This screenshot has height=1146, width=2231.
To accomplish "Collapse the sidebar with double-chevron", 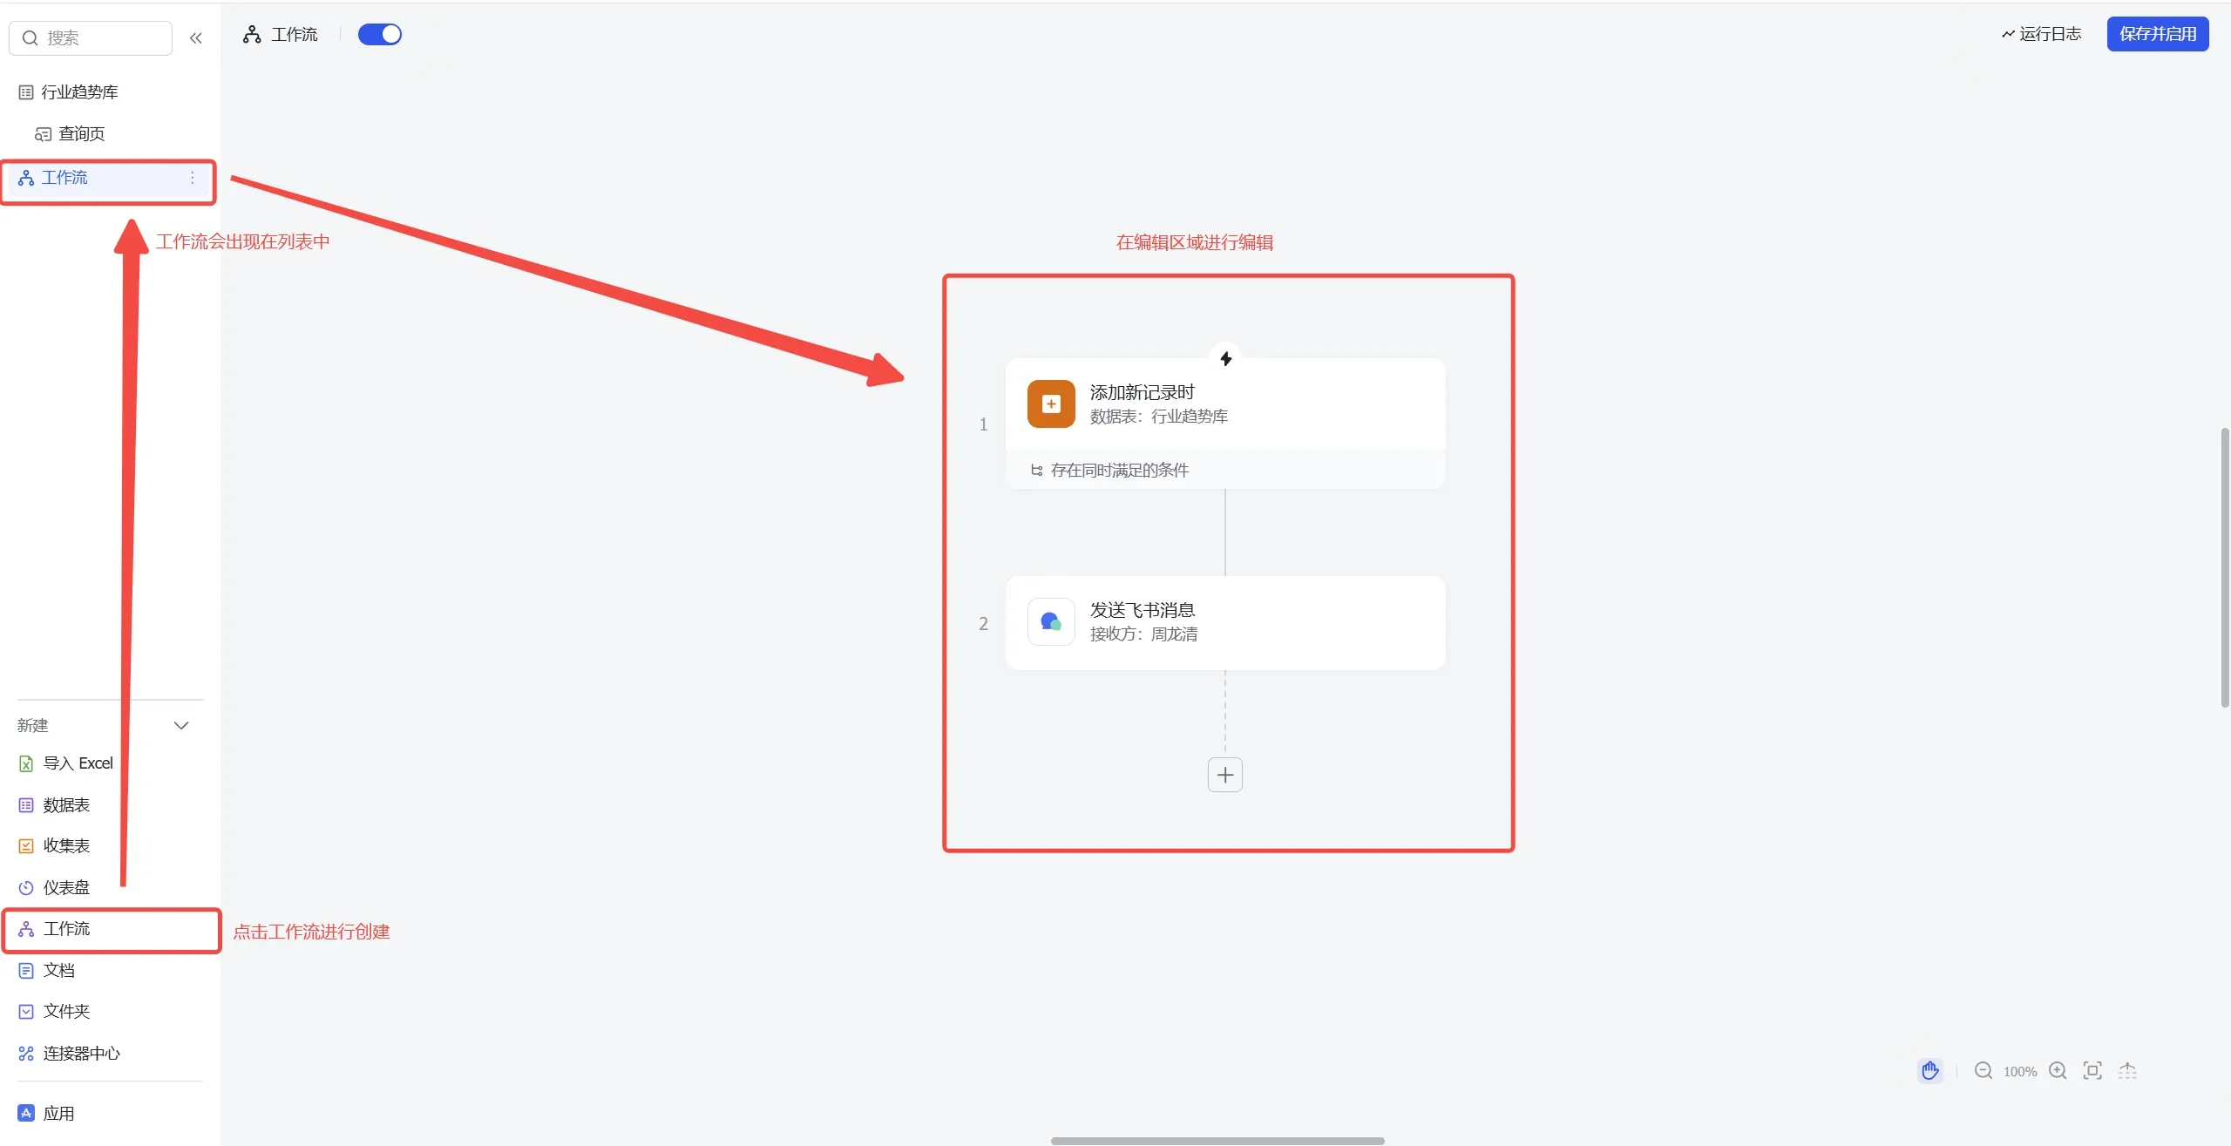I will point(196,37).
